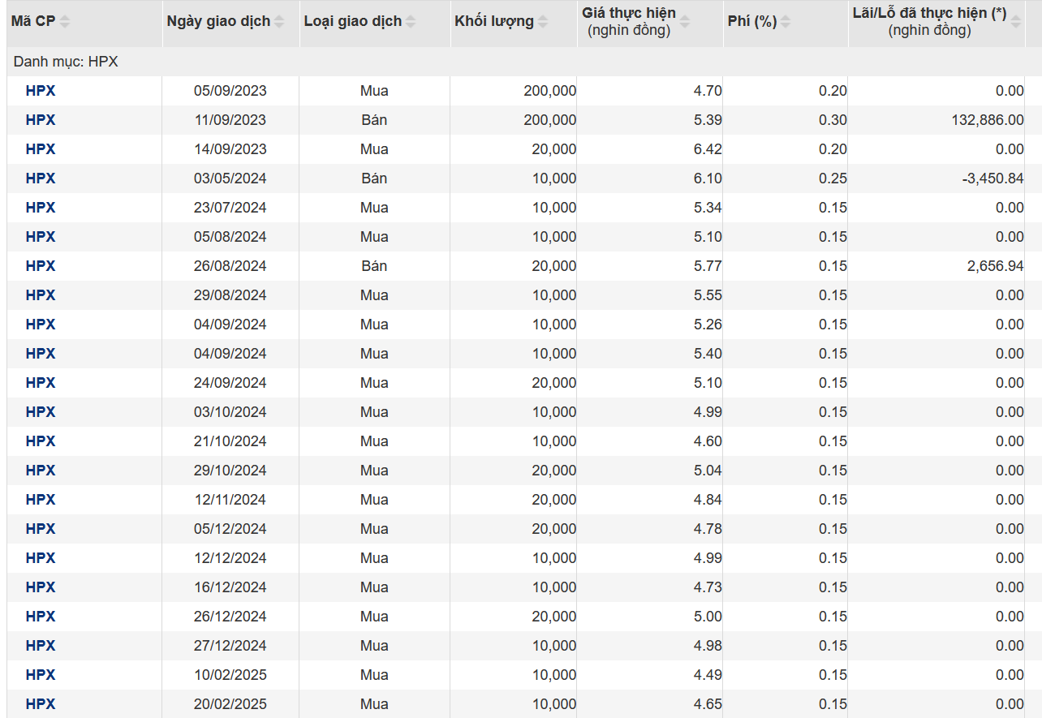Open HPX link in the 23/07/2024 row
The height and width of the screenshot is (718, 1042).
41,208
